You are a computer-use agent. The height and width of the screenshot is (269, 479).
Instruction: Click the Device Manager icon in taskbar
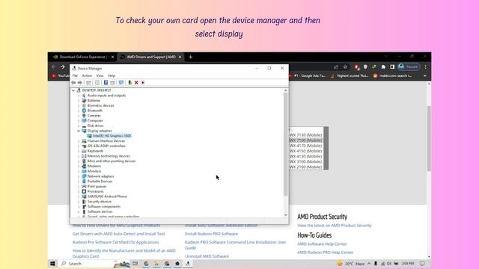point(188,264)
